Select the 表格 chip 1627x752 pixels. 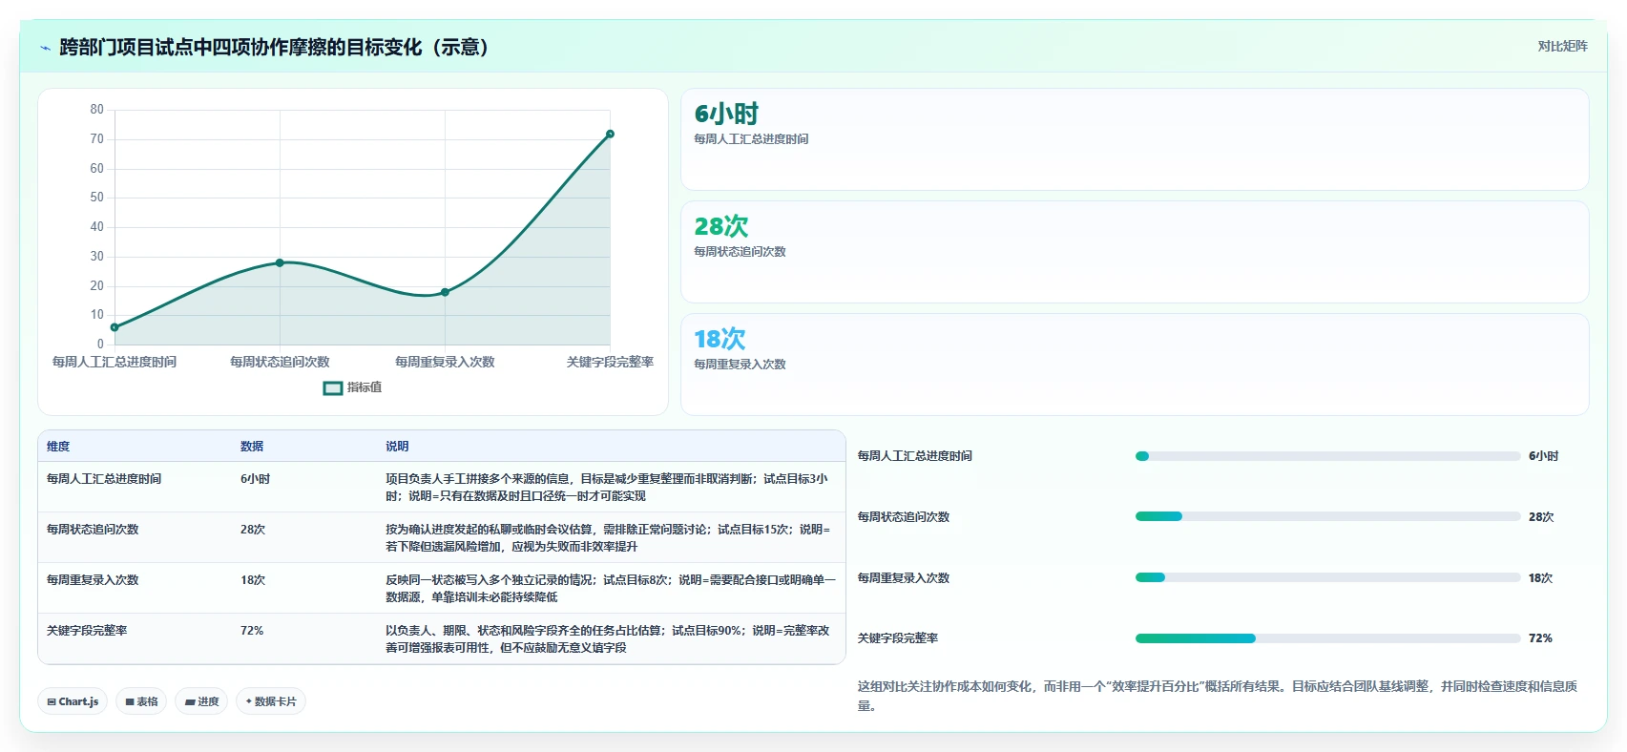tap(141, 701)
